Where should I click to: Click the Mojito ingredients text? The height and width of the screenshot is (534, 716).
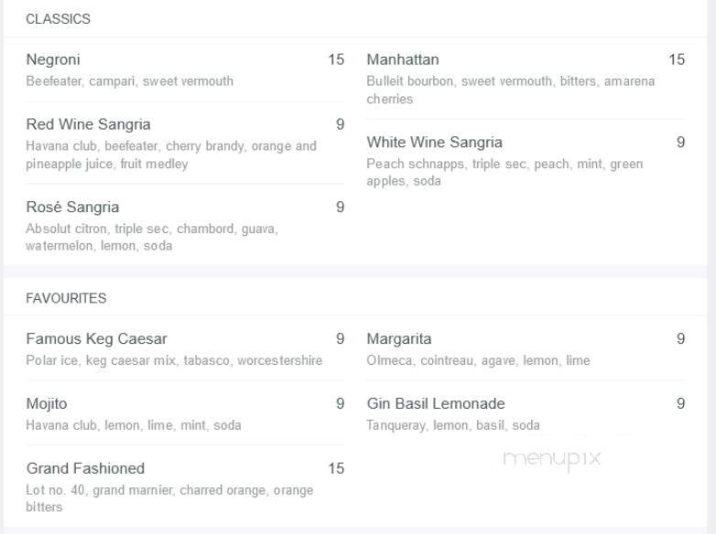coord(134,425)
